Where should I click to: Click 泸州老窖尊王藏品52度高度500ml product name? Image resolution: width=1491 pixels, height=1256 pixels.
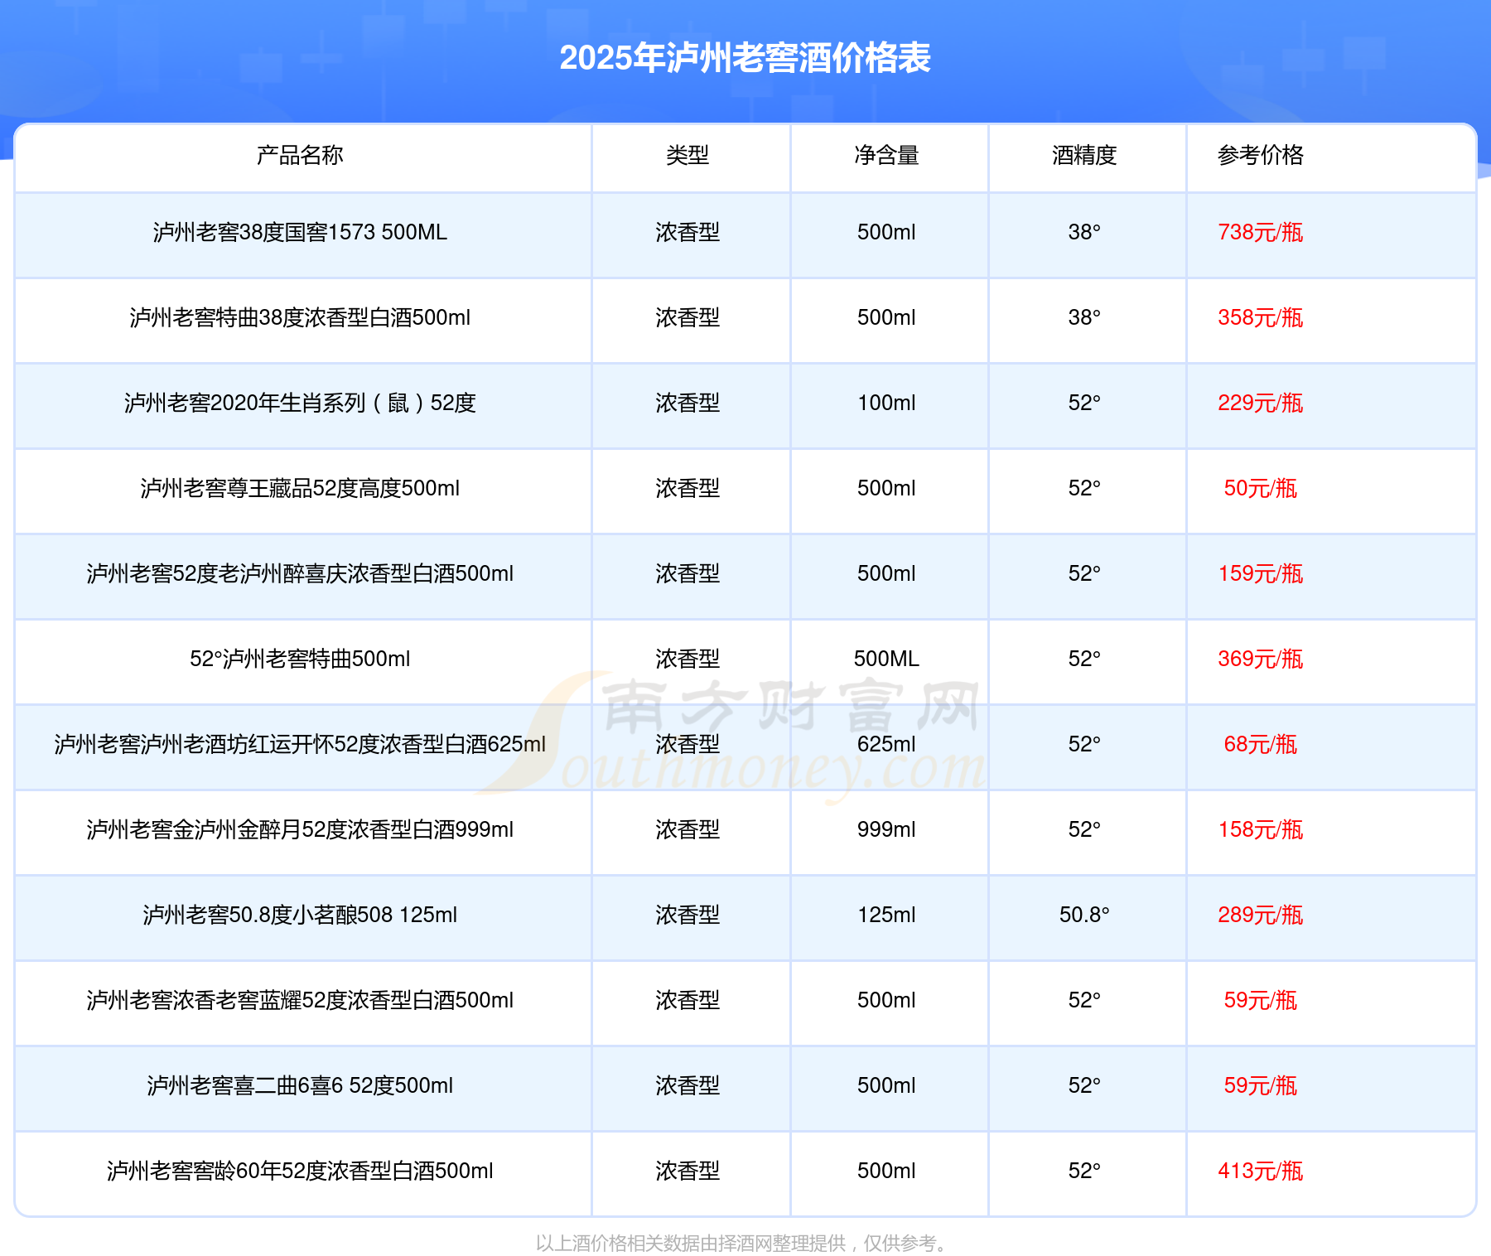[300, 488]
